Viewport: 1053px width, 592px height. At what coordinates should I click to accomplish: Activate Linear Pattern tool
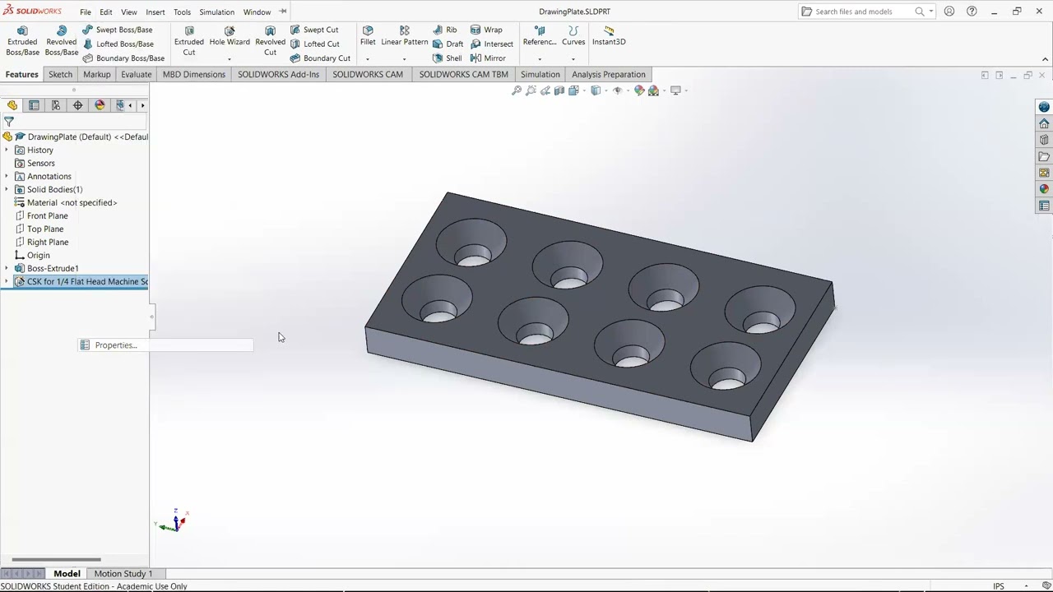tap(404, 36)
